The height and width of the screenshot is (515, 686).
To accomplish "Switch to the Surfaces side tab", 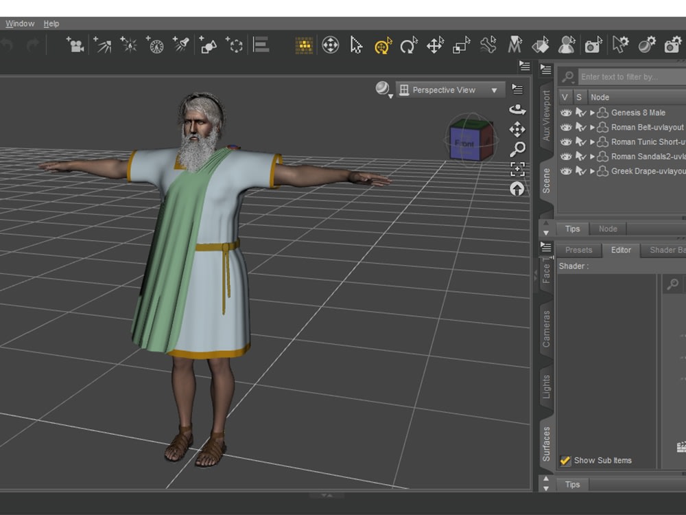I will 546,444.
